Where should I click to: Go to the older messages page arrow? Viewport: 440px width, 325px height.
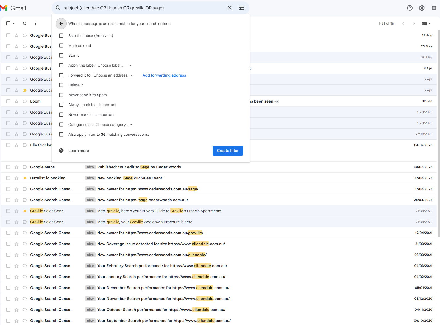tap(414, 23)
